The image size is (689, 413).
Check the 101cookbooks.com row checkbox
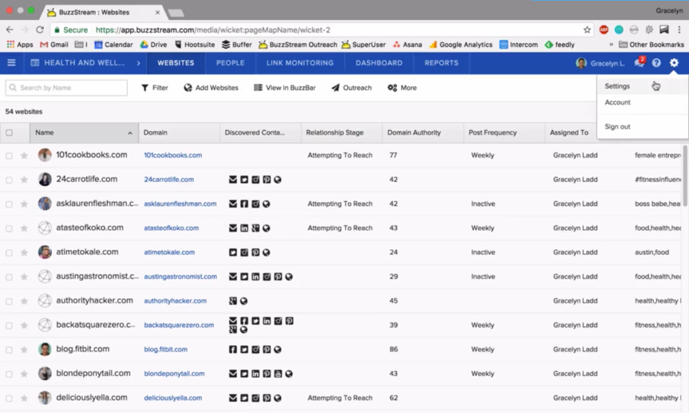[x=9, y=155]
